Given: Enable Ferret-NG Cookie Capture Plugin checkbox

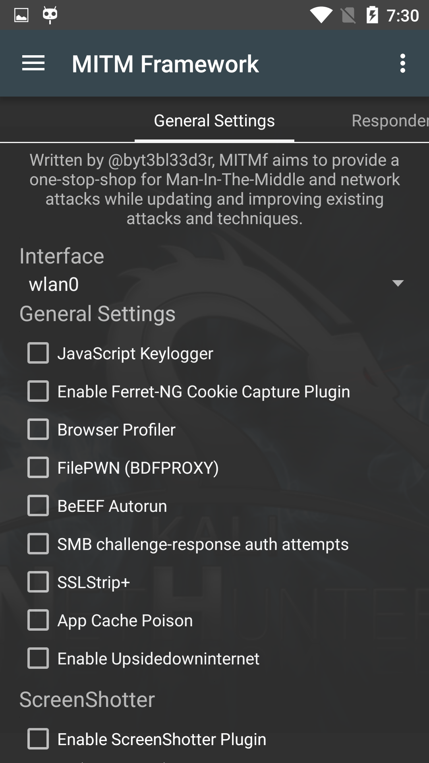Looking at the screenshot, I should point(38,391).
